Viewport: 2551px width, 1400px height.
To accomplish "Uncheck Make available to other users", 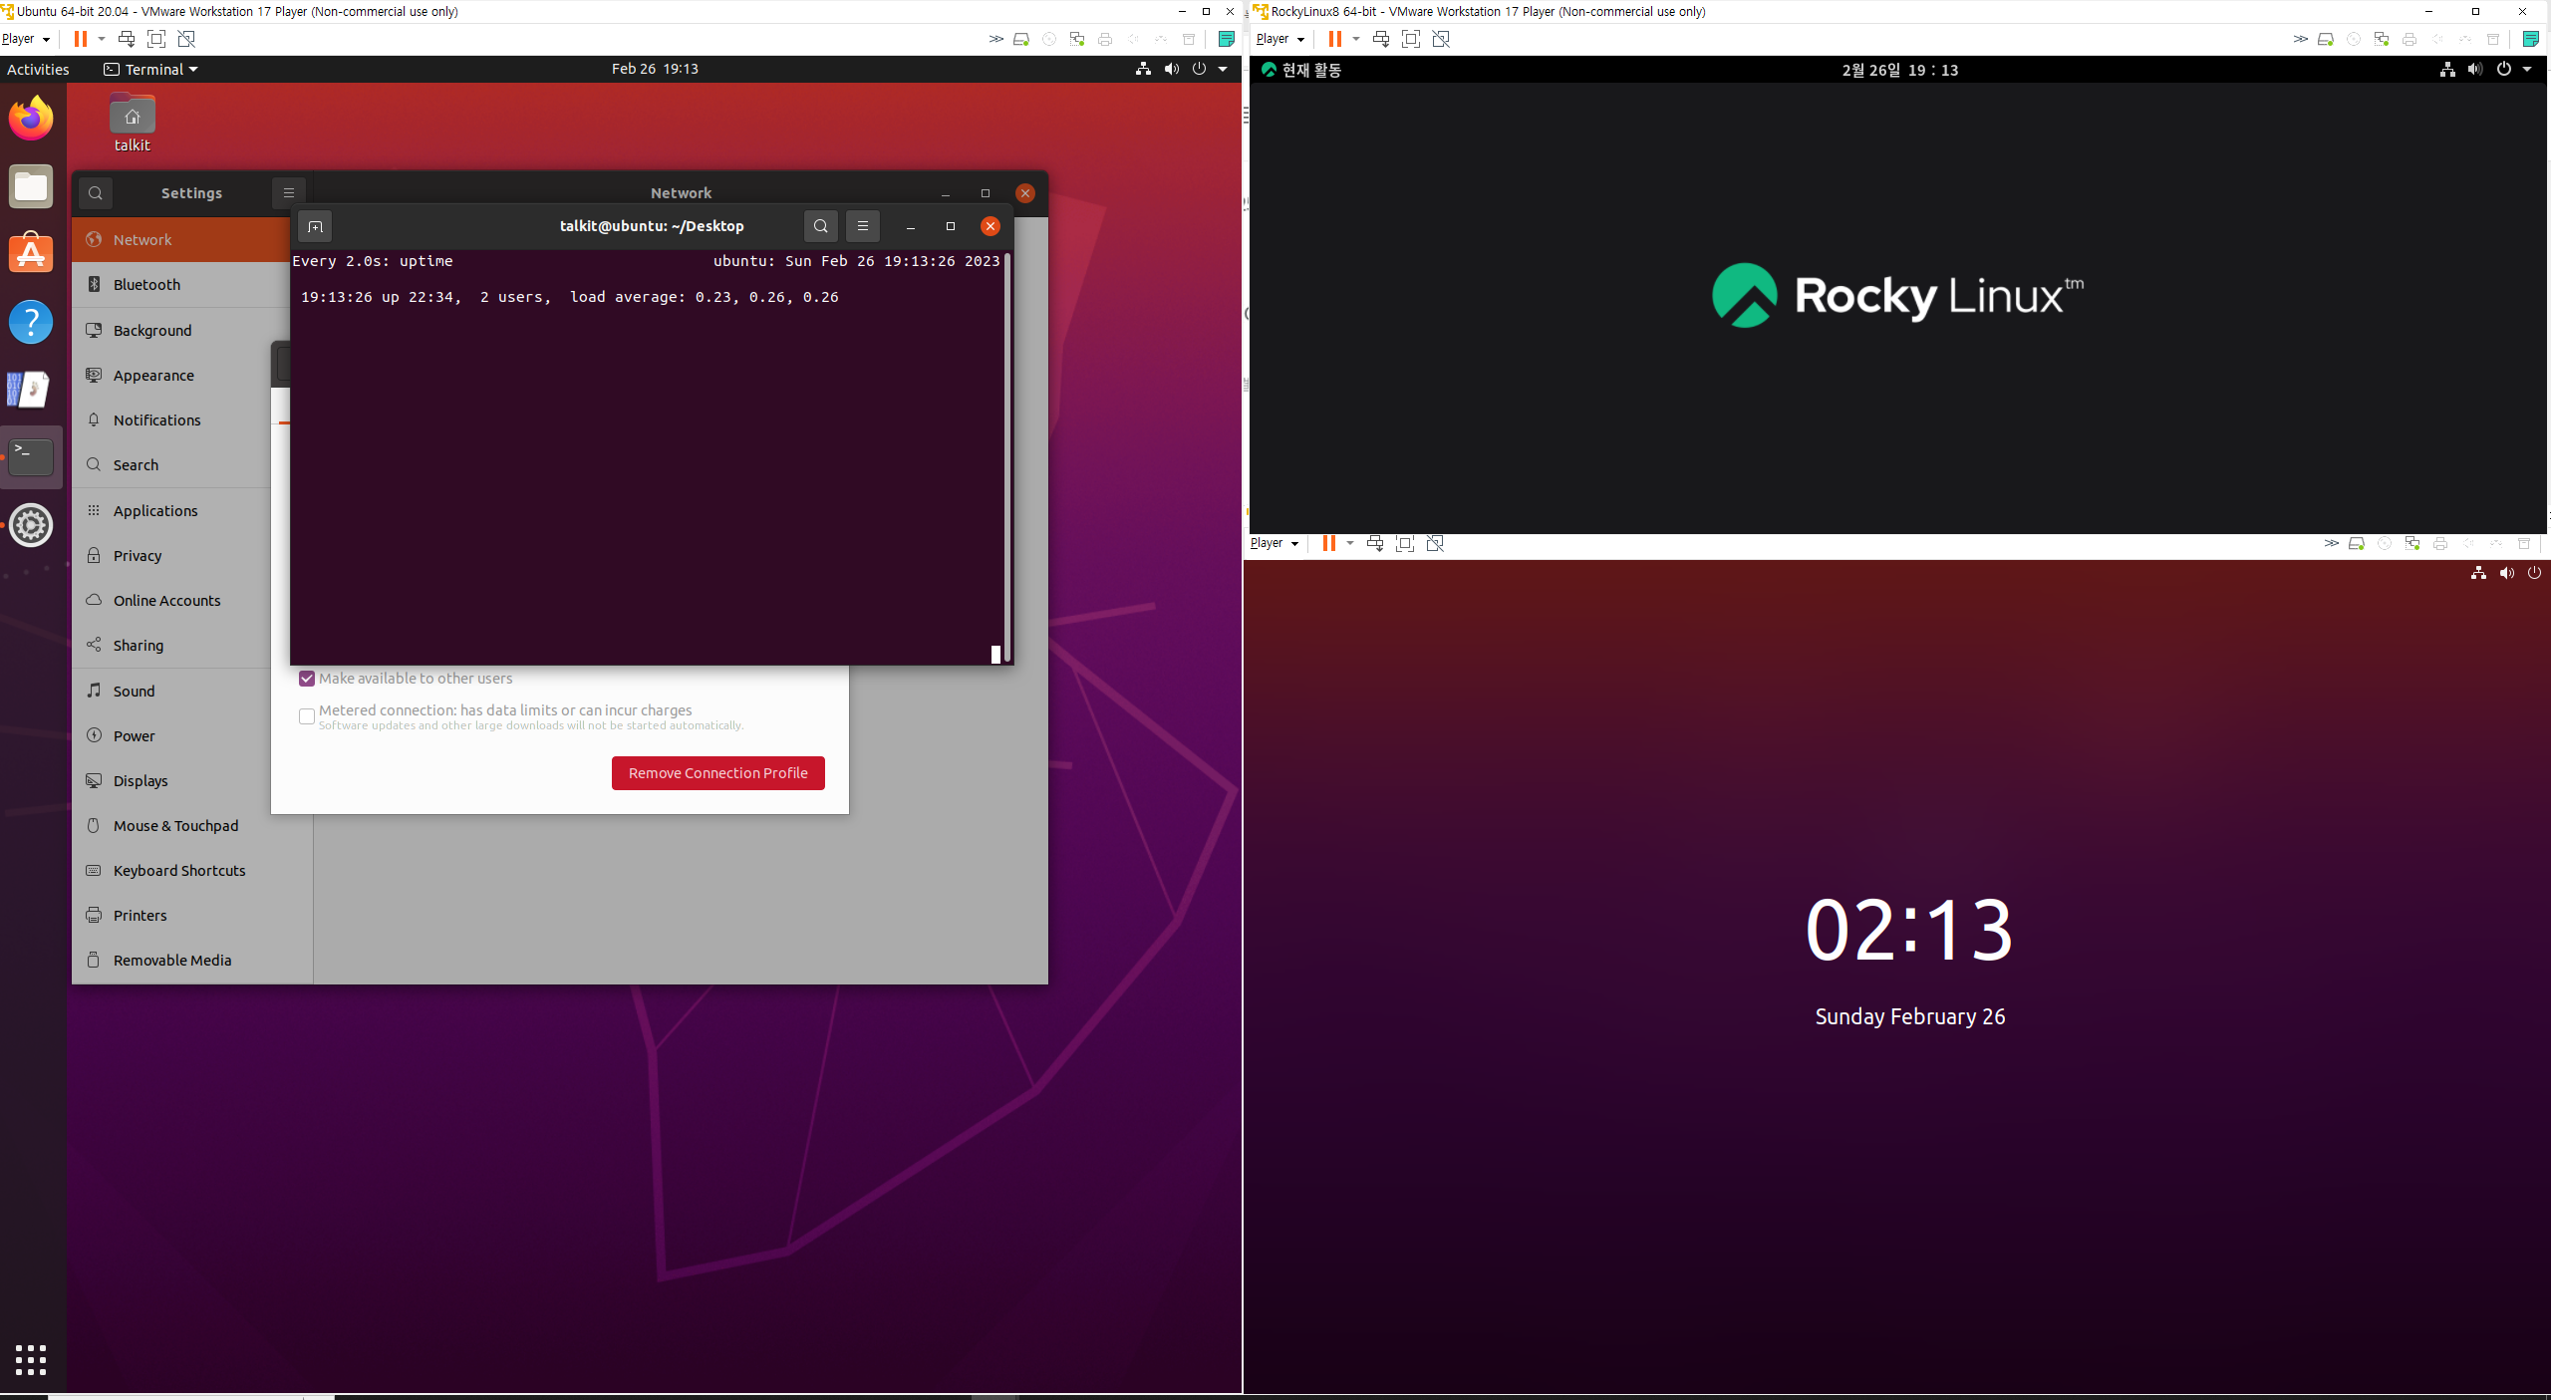I will [307, 679].
